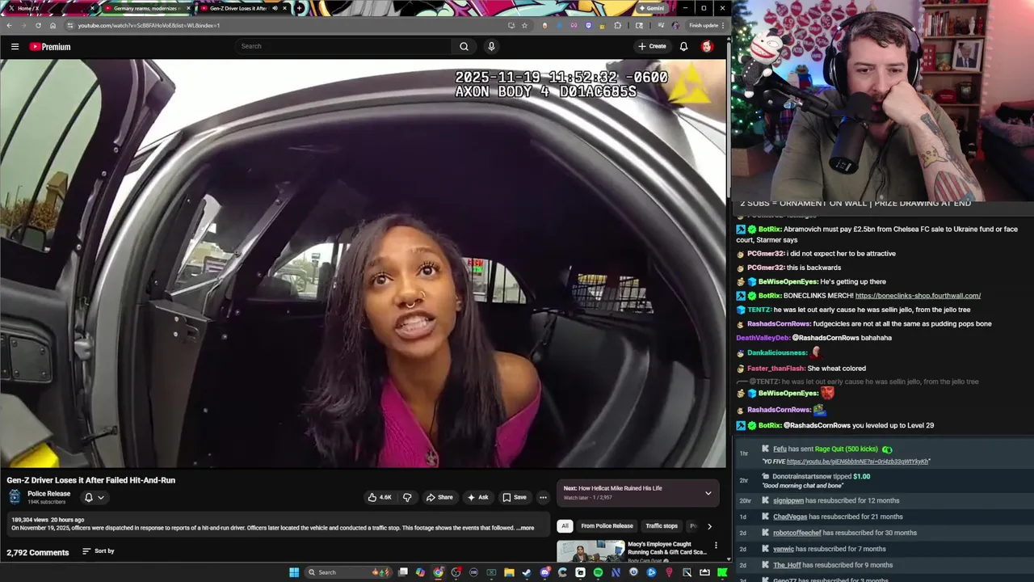Viewport: 1034px width, 582px height.
Task: Switch to the Home / X tab
Action: point(48,8)
